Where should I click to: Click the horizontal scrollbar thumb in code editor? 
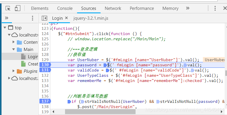click(100, 112)
